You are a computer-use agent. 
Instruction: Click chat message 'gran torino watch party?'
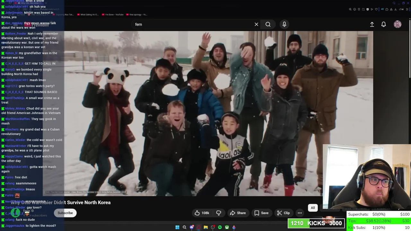pos(37,86)
